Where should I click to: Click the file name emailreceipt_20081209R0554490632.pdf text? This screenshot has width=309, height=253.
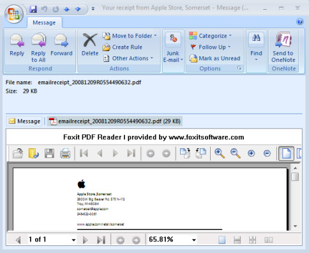click(x=89, y=82)
